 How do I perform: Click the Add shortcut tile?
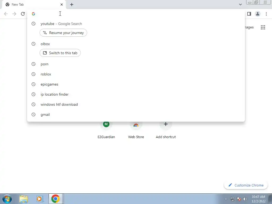(166, 130)
